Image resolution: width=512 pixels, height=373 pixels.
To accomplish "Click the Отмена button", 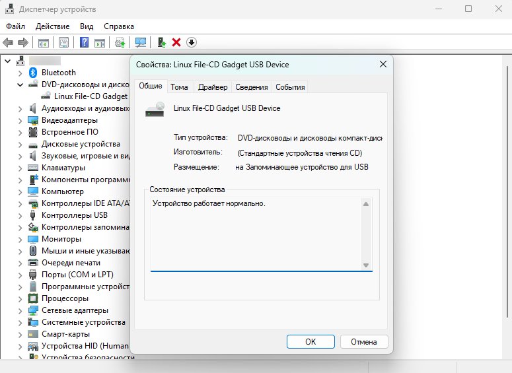I will (364, 342).
